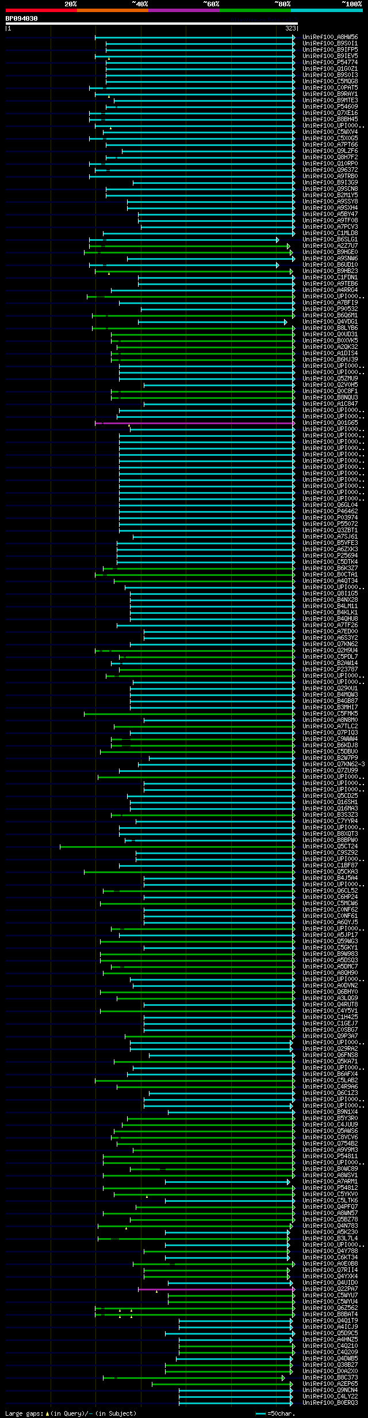
Task: Select the UniRef100_Q4UID0 label
Action: click(x=330, y=1283)
